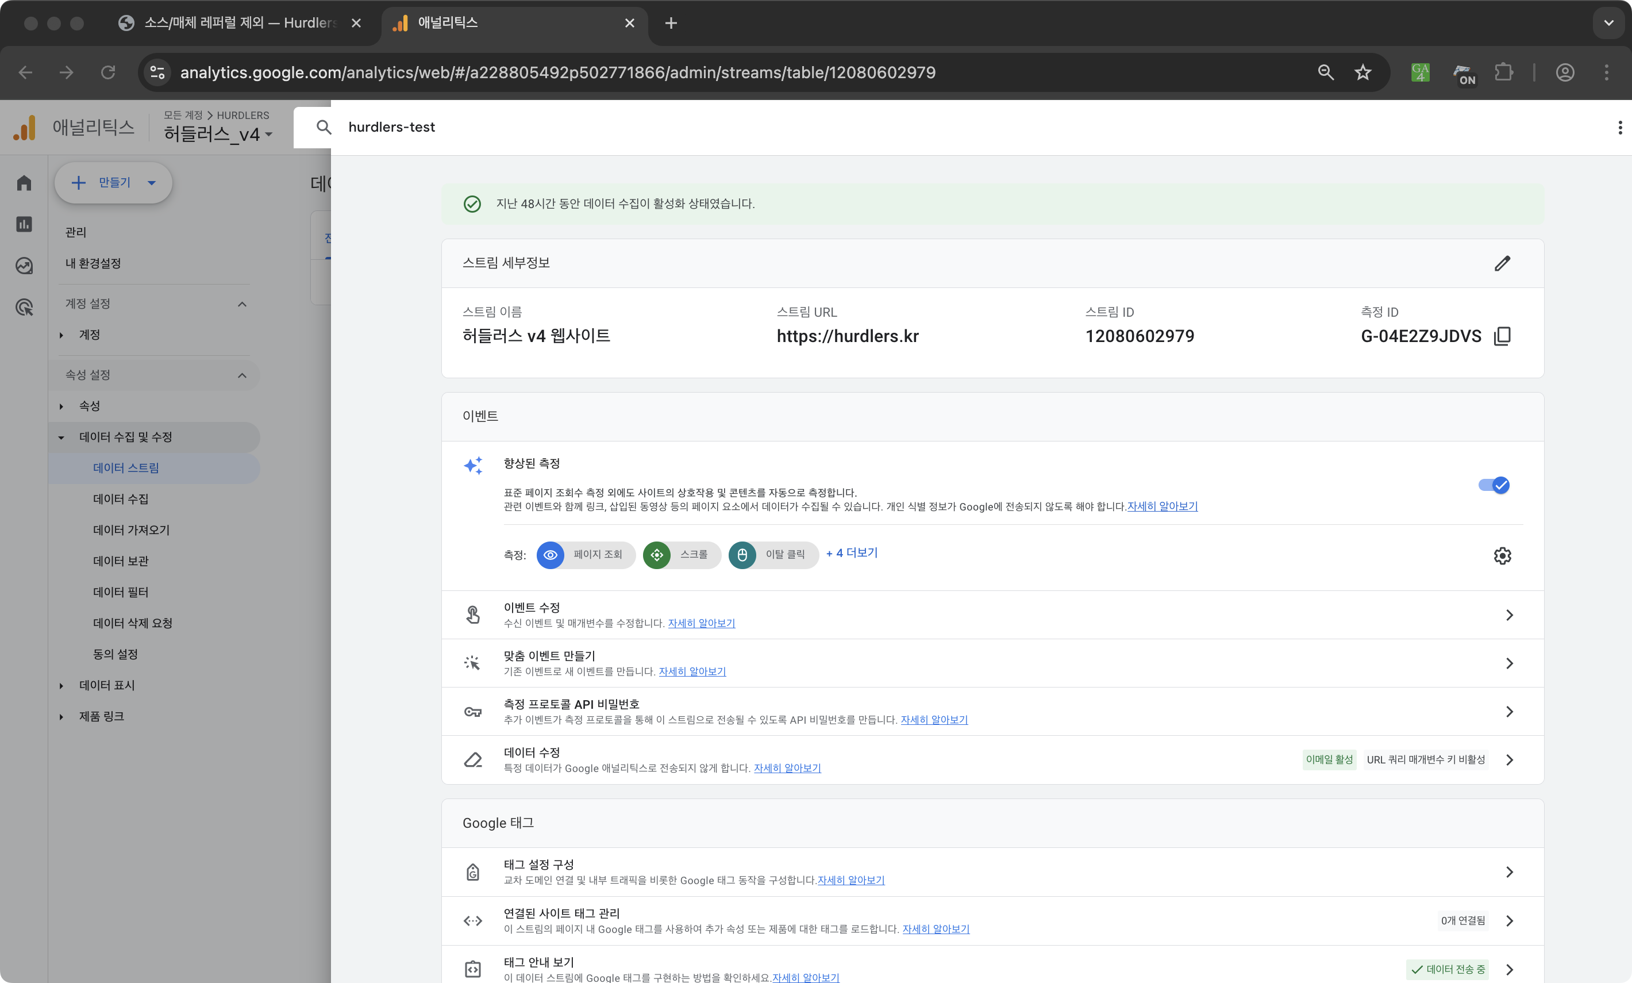1632x983 pixels.
Task: Collapse 데이터 수집 및 수정 item
Action: (x=61, y=437)
